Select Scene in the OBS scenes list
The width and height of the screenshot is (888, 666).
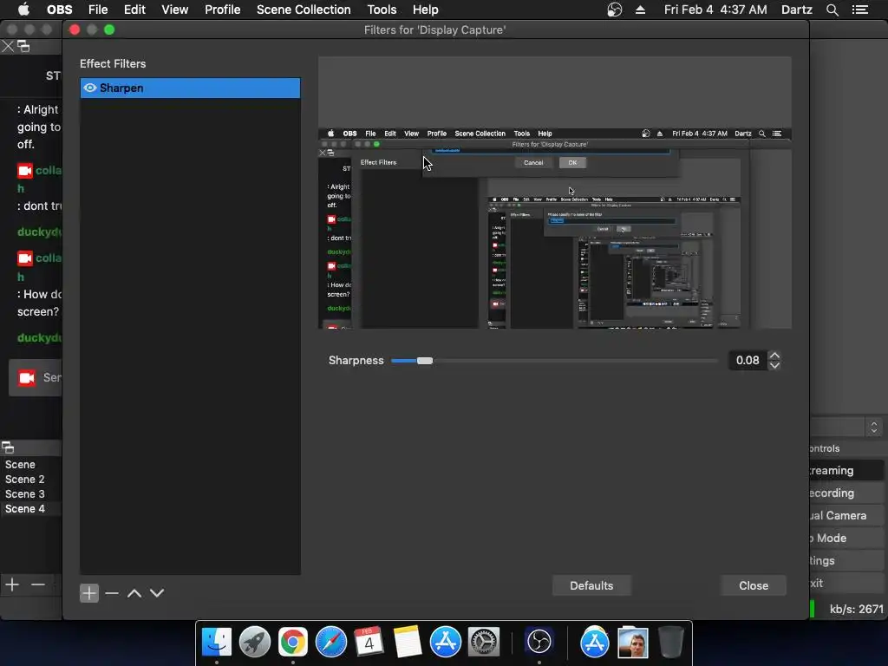pos(21,465)
